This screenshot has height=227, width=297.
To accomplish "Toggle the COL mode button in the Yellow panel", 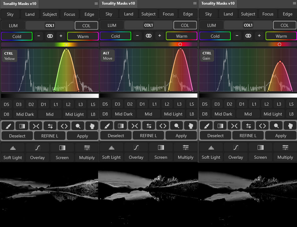I will [x=86, y=26].
